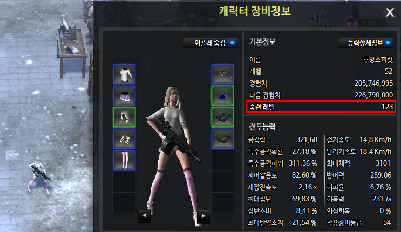This screenshot has height=232, width=401.
Task: Toggle the 능력상세정보 view
Action: coord(366,43)
